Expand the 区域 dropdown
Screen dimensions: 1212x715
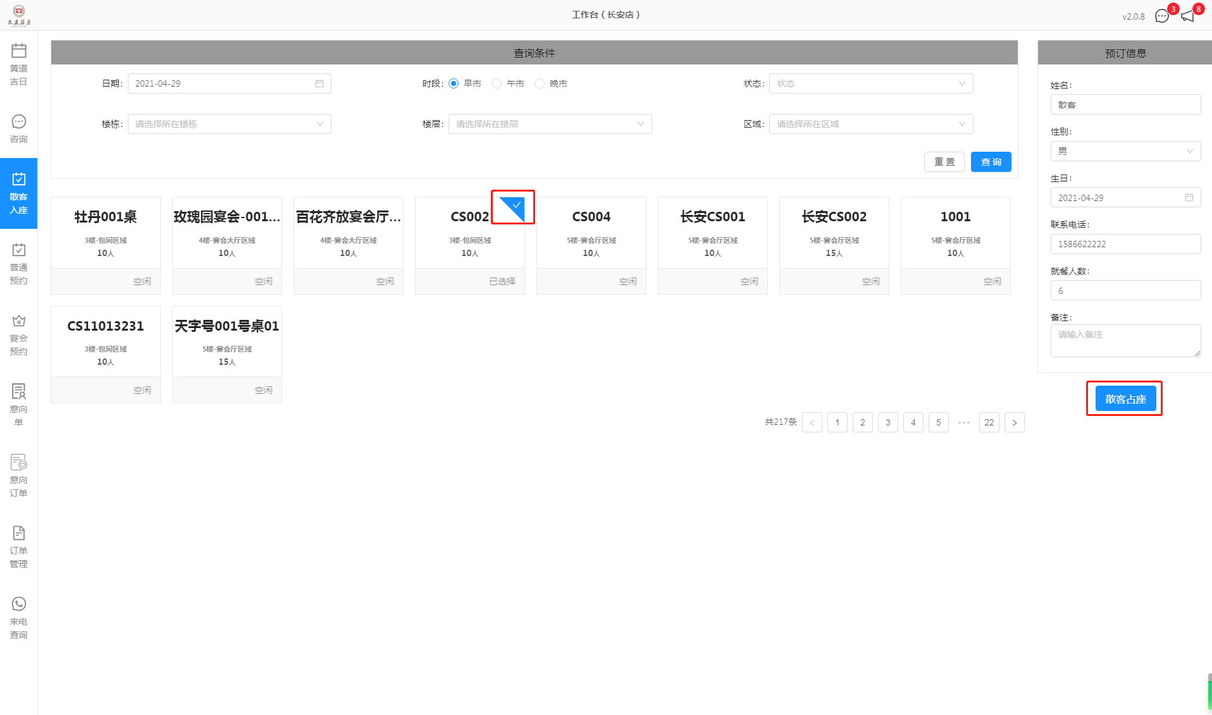click(871, 124)
